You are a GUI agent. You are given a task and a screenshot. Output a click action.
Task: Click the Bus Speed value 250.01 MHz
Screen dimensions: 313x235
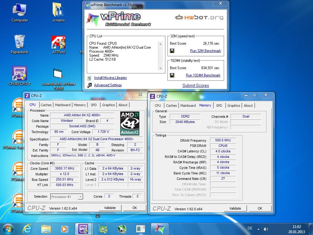pos(64,179)
